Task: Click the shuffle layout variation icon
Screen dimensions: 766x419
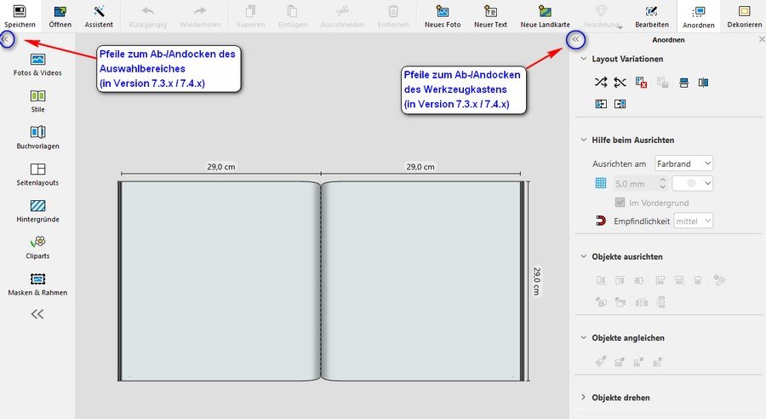Action: pos(601,83)
